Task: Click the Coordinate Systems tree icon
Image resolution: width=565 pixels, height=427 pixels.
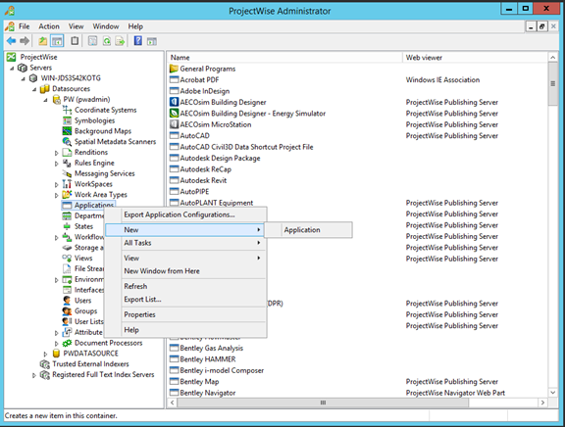Action: click(x=67, y=110)
